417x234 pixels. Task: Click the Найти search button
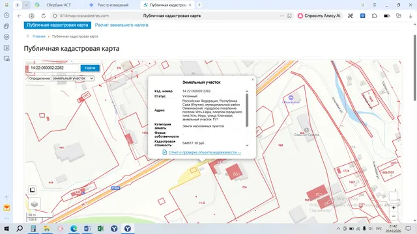pyautogui.click(x=90, y=68)
